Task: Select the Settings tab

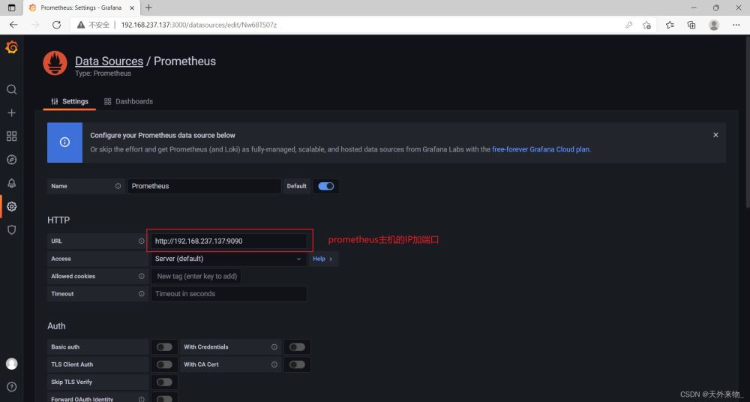Action: coord(70,101)
